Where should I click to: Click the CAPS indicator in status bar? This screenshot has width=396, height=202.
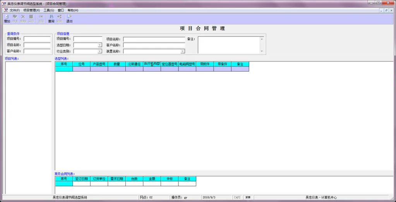(237, 197)
